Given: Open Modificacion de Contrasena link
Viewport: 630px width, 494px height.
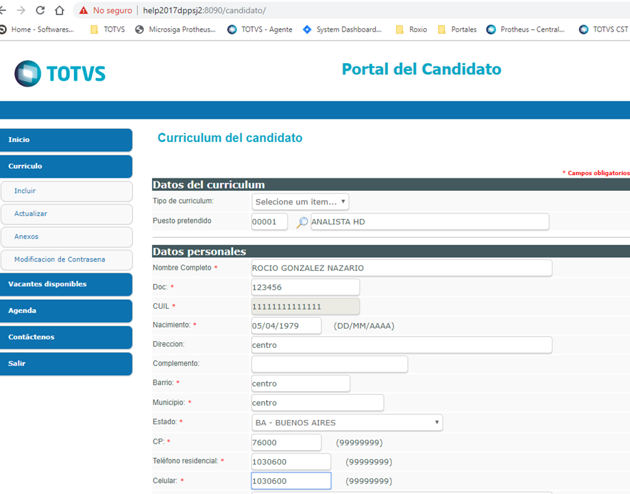Looking at the screenshot, I should [66, 260].
